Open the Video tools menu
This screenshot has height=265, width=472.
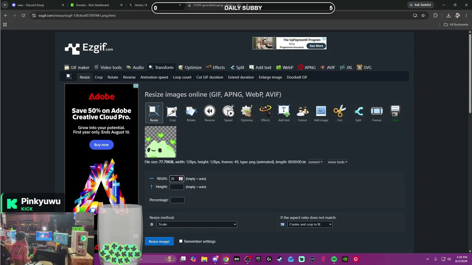pos(108,67)
